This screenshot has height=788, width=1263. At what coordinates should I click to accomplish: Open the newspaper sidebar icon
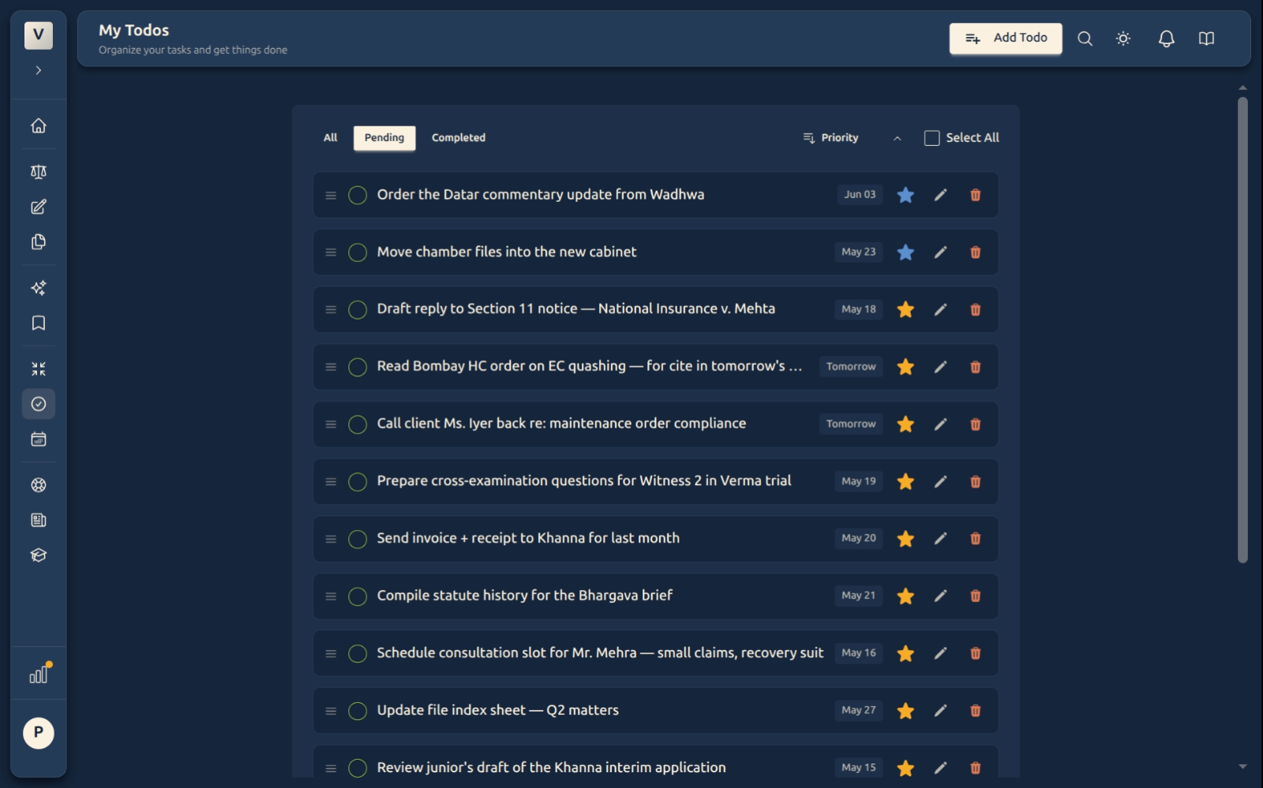[38, 520]
